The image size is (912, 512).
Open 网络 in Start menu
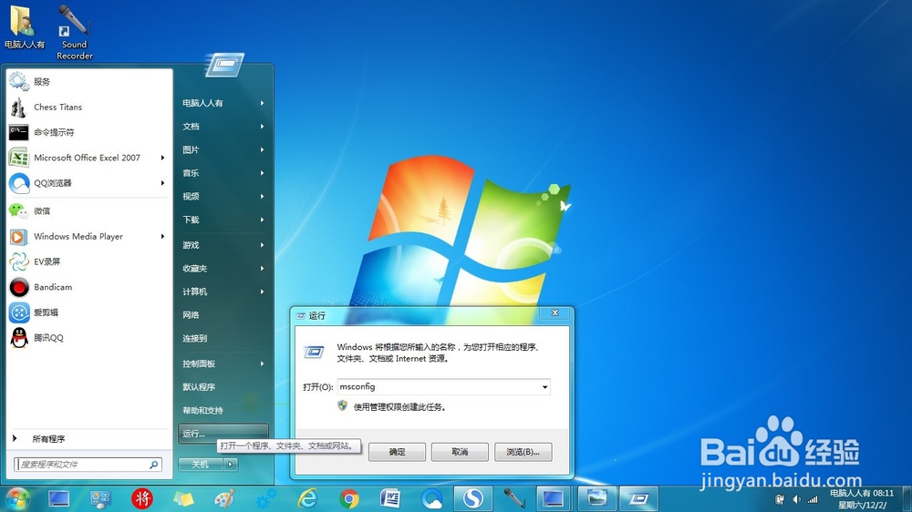223,315
